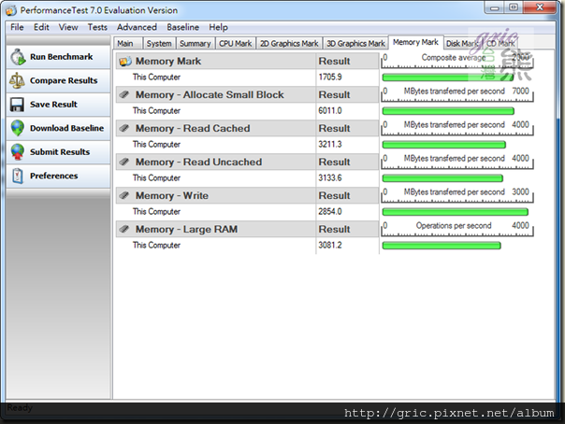Switch to the CPU Mark tab
Screen dimensions: 565x424
[x=236, y=44]
